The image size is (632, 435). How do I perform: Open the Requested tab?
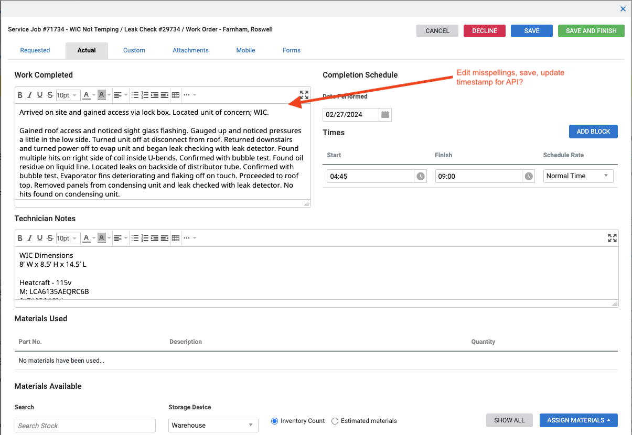click(x=35, y=50)
